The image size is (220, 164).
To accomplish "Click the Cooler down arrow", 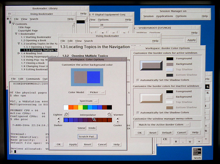I will (118, 121).
